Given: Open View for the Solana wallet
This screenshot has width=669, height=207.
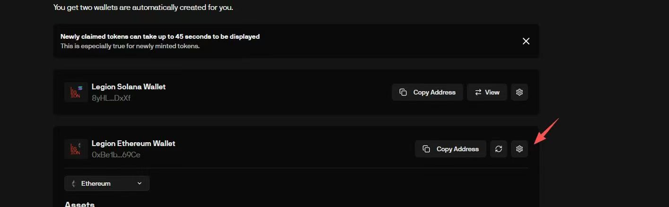Looking at the screenshot, I should click(487, 92).
